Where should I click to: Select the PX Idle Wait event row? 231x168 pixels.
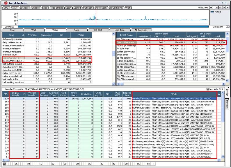click(x=171, y=48)
